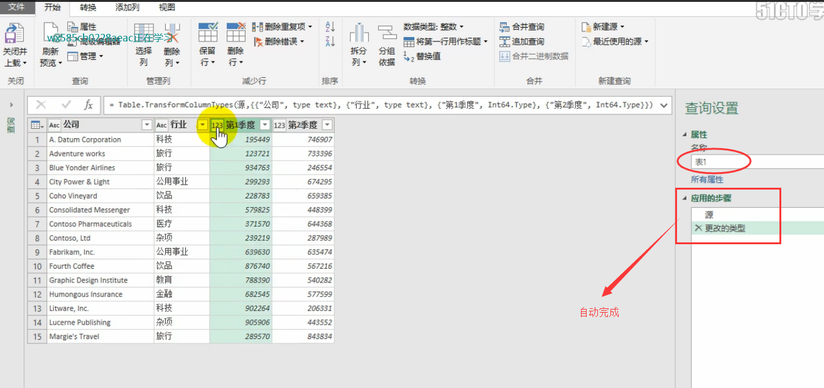Click the Refresh Preview icon
This screenshot has width=824, height=388.
50,33
